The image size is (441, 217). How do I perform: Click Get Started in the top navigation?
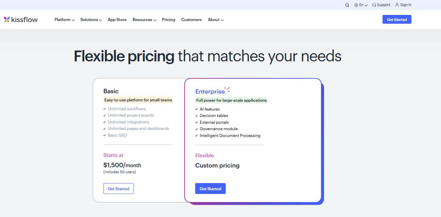coord(397,20)
